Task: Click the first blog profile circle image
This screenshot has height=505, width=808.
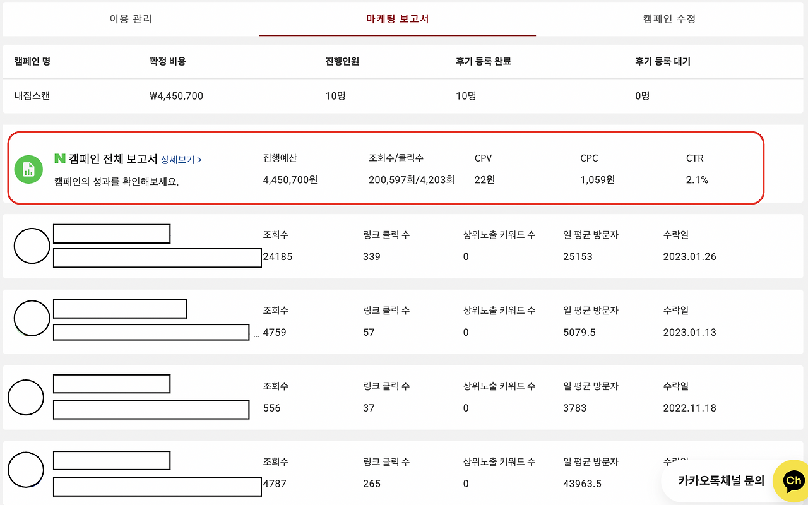Action: 32,246
